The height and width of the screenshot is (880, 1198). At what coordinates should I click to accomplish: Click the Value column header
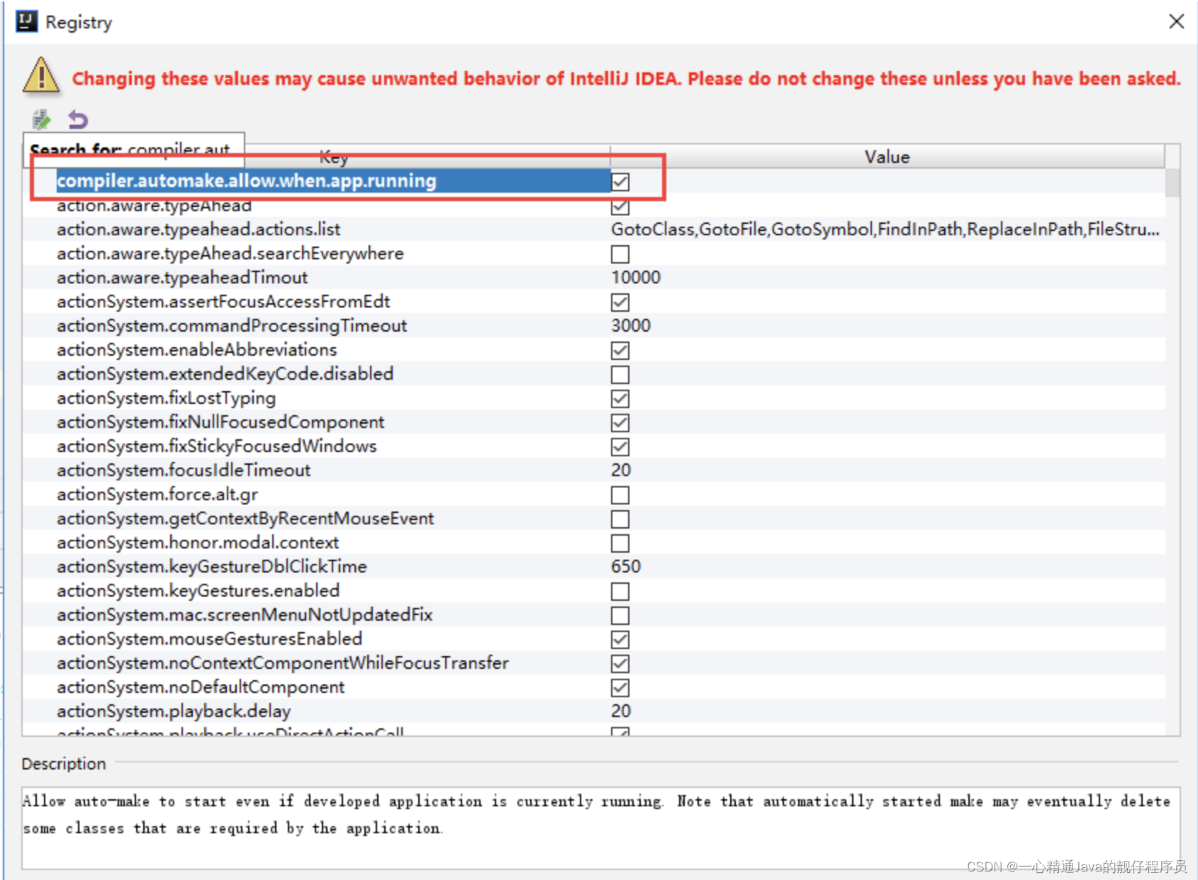886,157
